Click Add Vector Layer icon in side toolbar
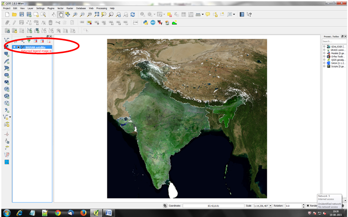Image resolution: width=348 pixels, height=217 pixels. (7, 40)
